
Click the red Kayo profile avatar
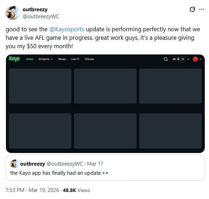coord(195,59)
